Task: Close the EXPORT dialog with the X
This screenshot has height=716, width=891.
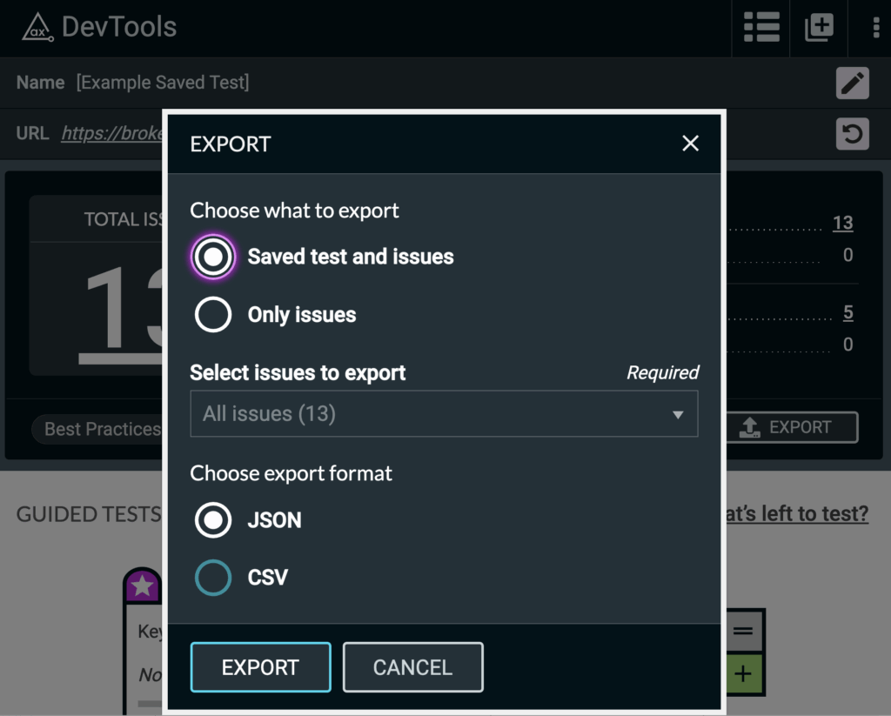Action: pyautogui.click(x=691, y=144)
